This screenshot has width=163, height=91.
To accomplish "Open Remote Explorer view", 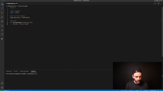I will coord(2,26).
